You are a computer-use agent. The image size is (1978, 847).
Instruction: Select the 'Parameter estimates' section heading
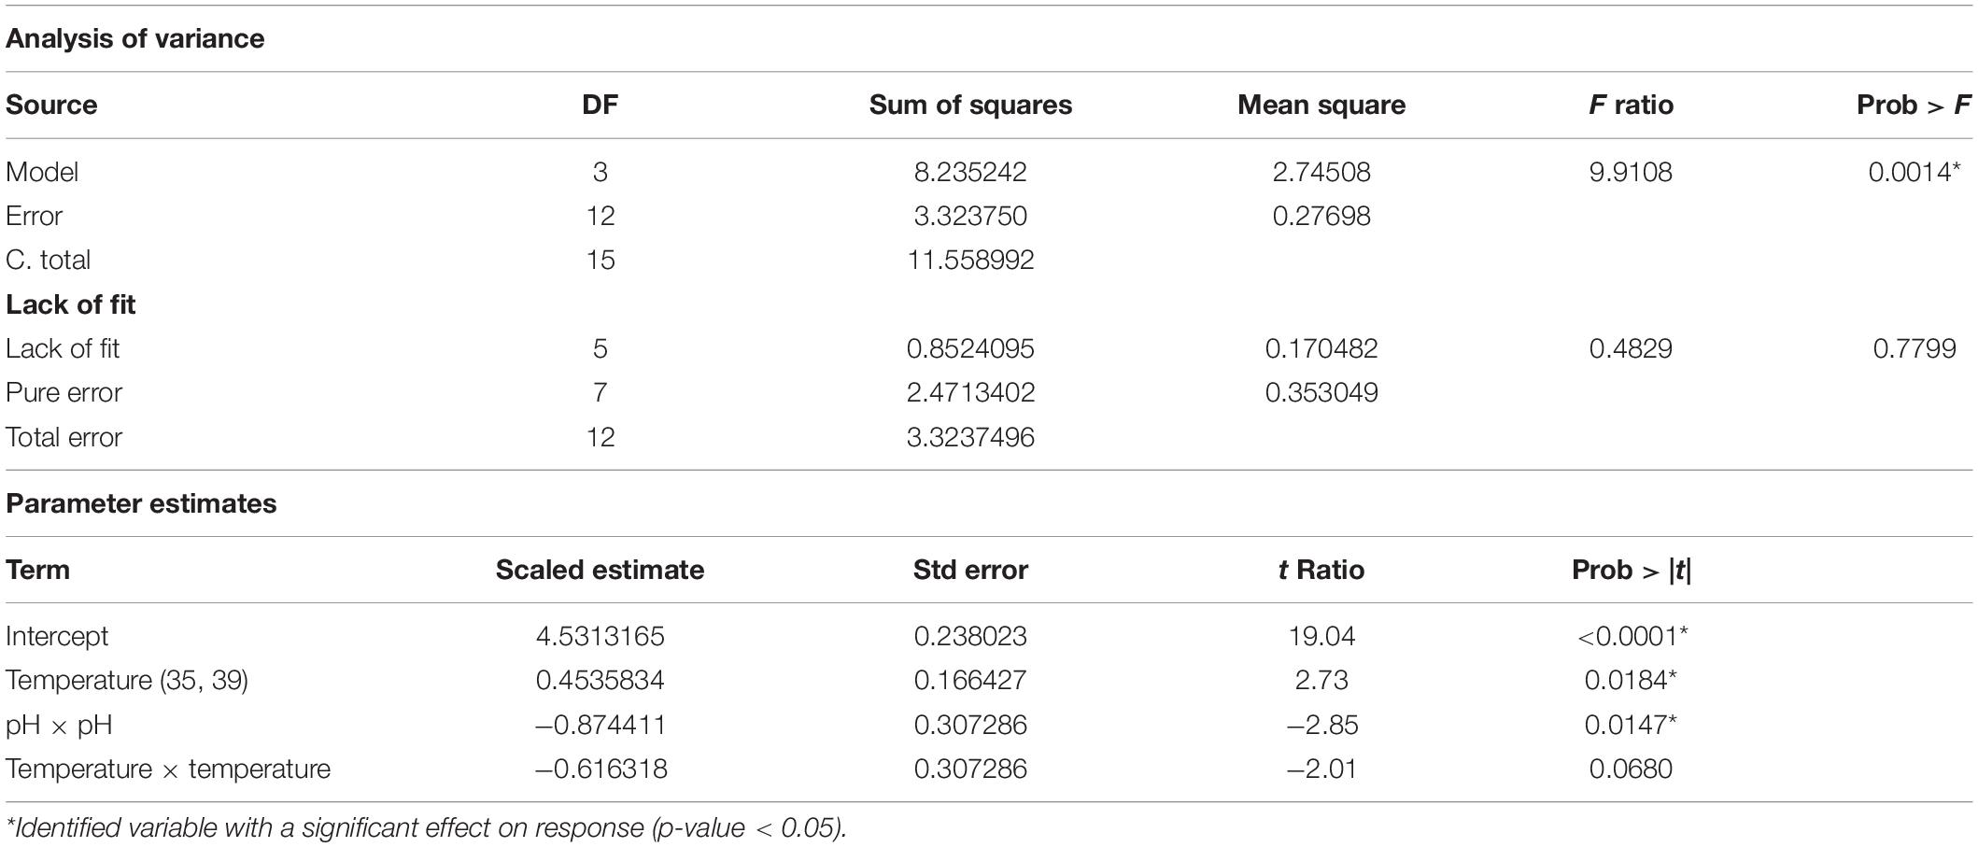(141, 503)
